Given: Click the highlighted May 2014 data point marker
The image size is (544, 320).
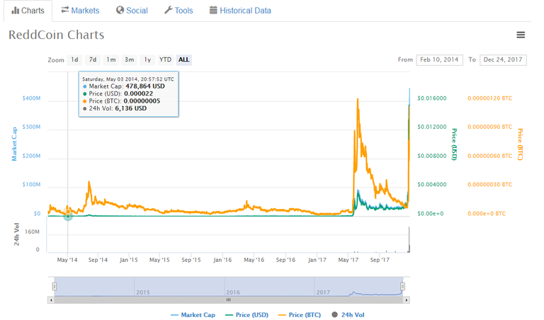Looking at the screenshot, I should (x=68, y=216).
